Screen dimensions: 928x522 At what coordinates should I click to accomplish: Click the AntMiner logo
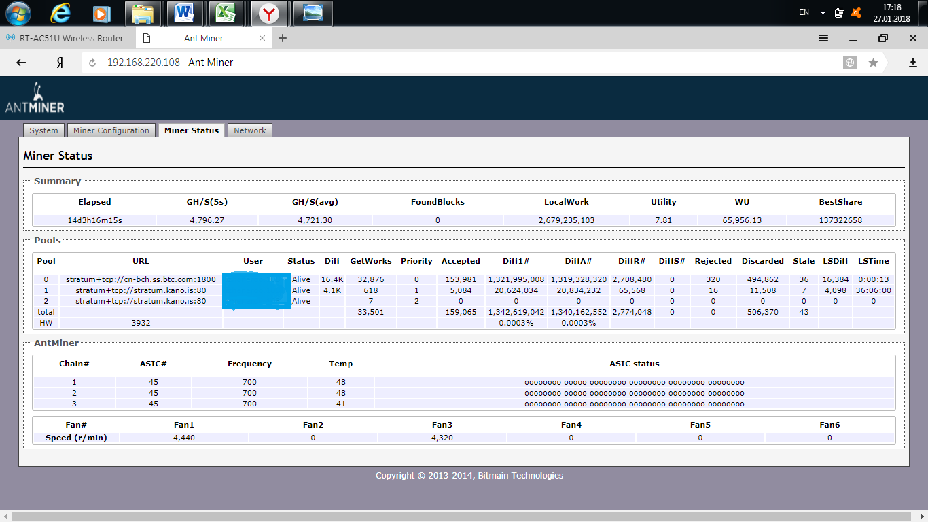coord(35,98)
